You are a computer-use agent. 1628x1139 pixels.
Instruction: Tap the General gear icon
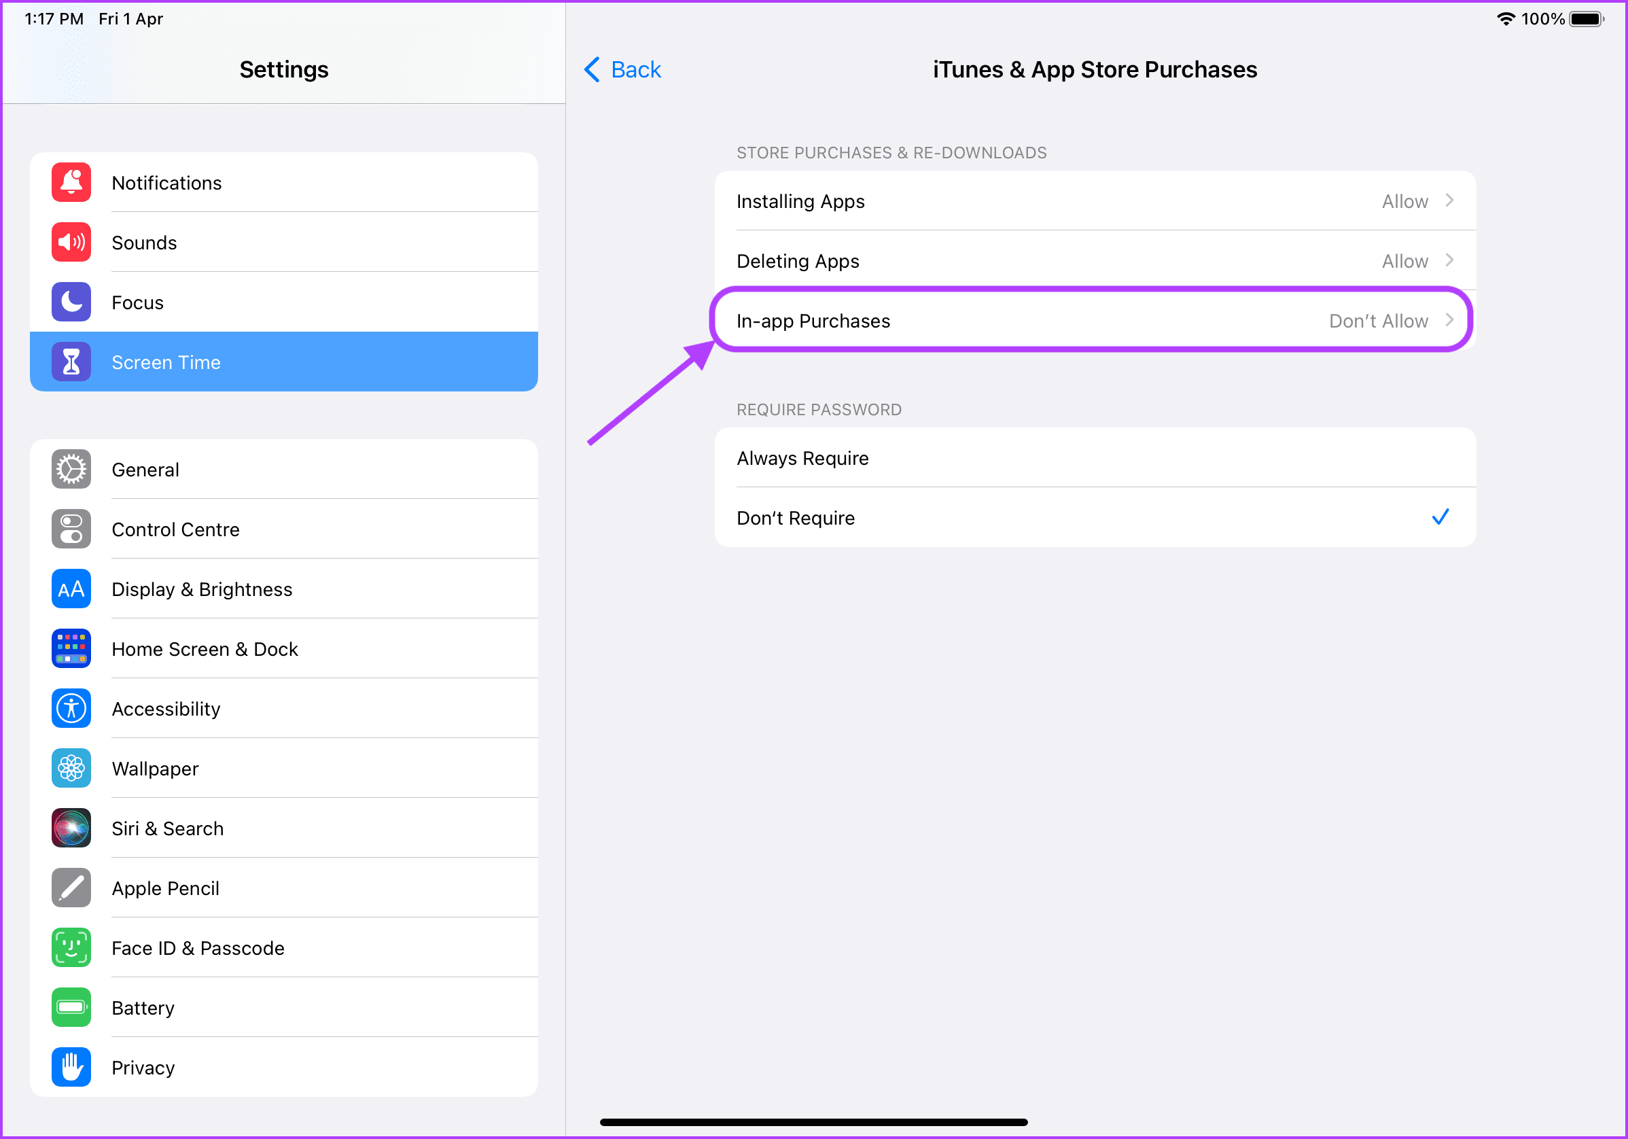[x=71, y=469]
